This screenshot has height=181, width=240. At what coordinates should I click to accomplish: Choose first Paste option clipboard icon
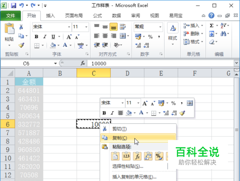(x=115, y=156)
